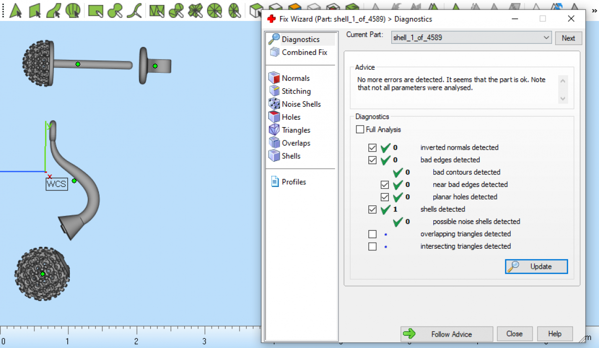This screenshot has width=599, height=348.
Task: Choose the rectangle marking tool
Action: coord(95,10)
